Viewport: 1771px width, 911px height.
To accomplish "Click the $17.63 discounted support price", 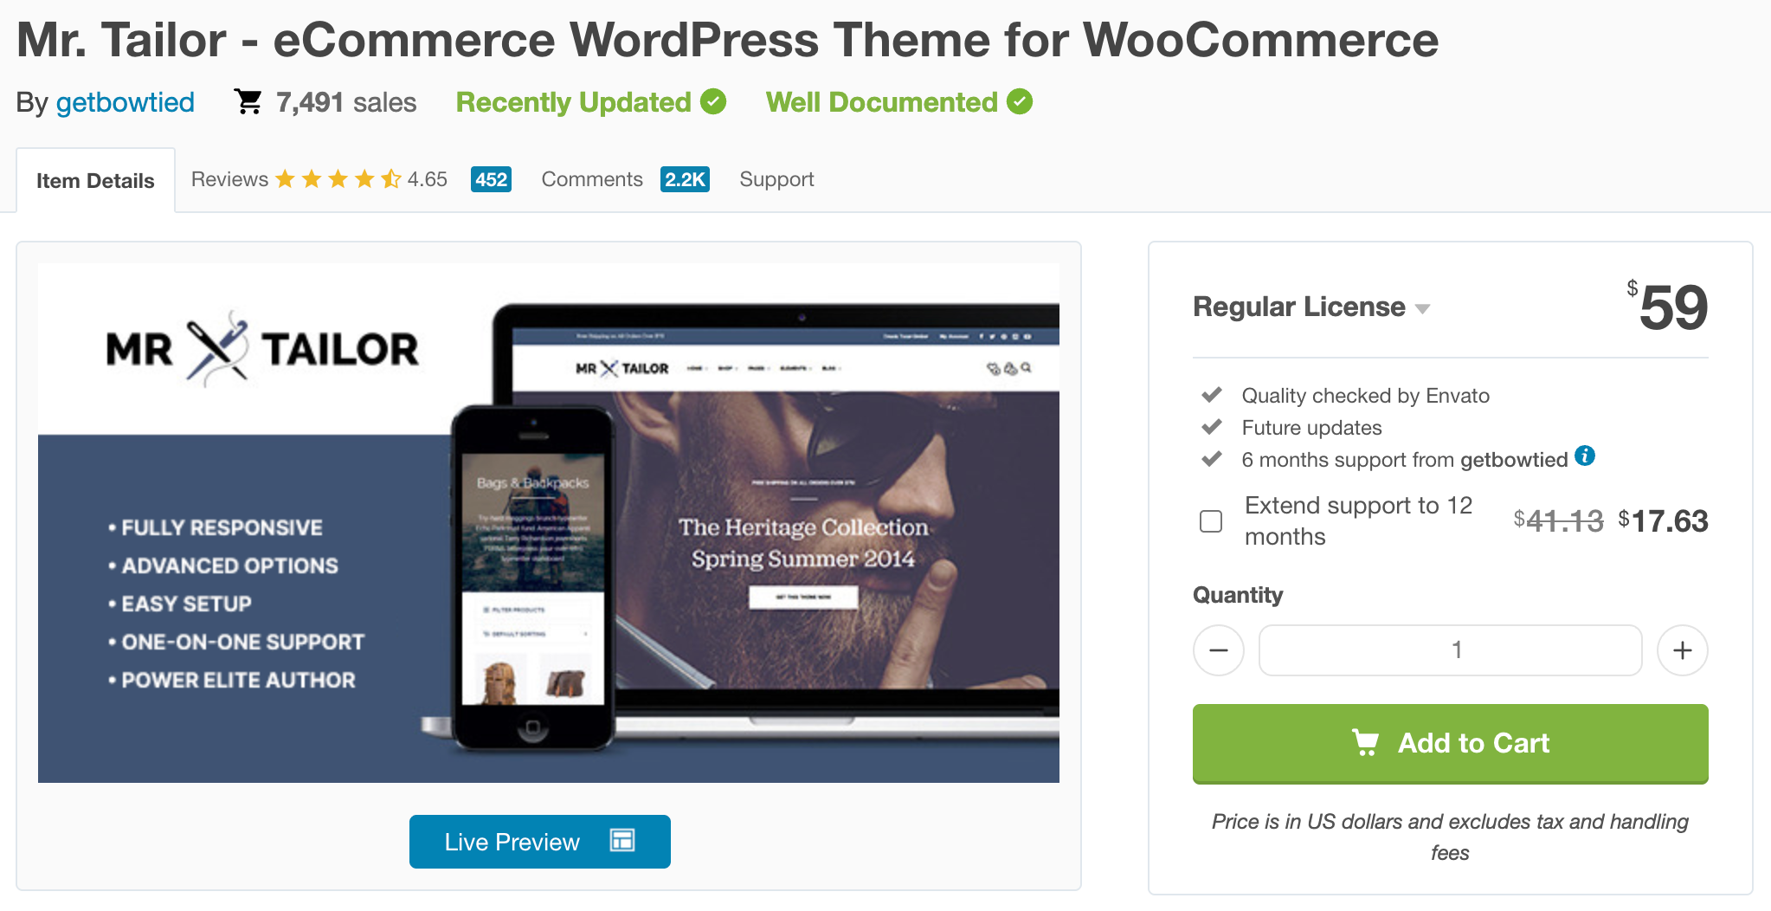I will tap(1663, 520).
